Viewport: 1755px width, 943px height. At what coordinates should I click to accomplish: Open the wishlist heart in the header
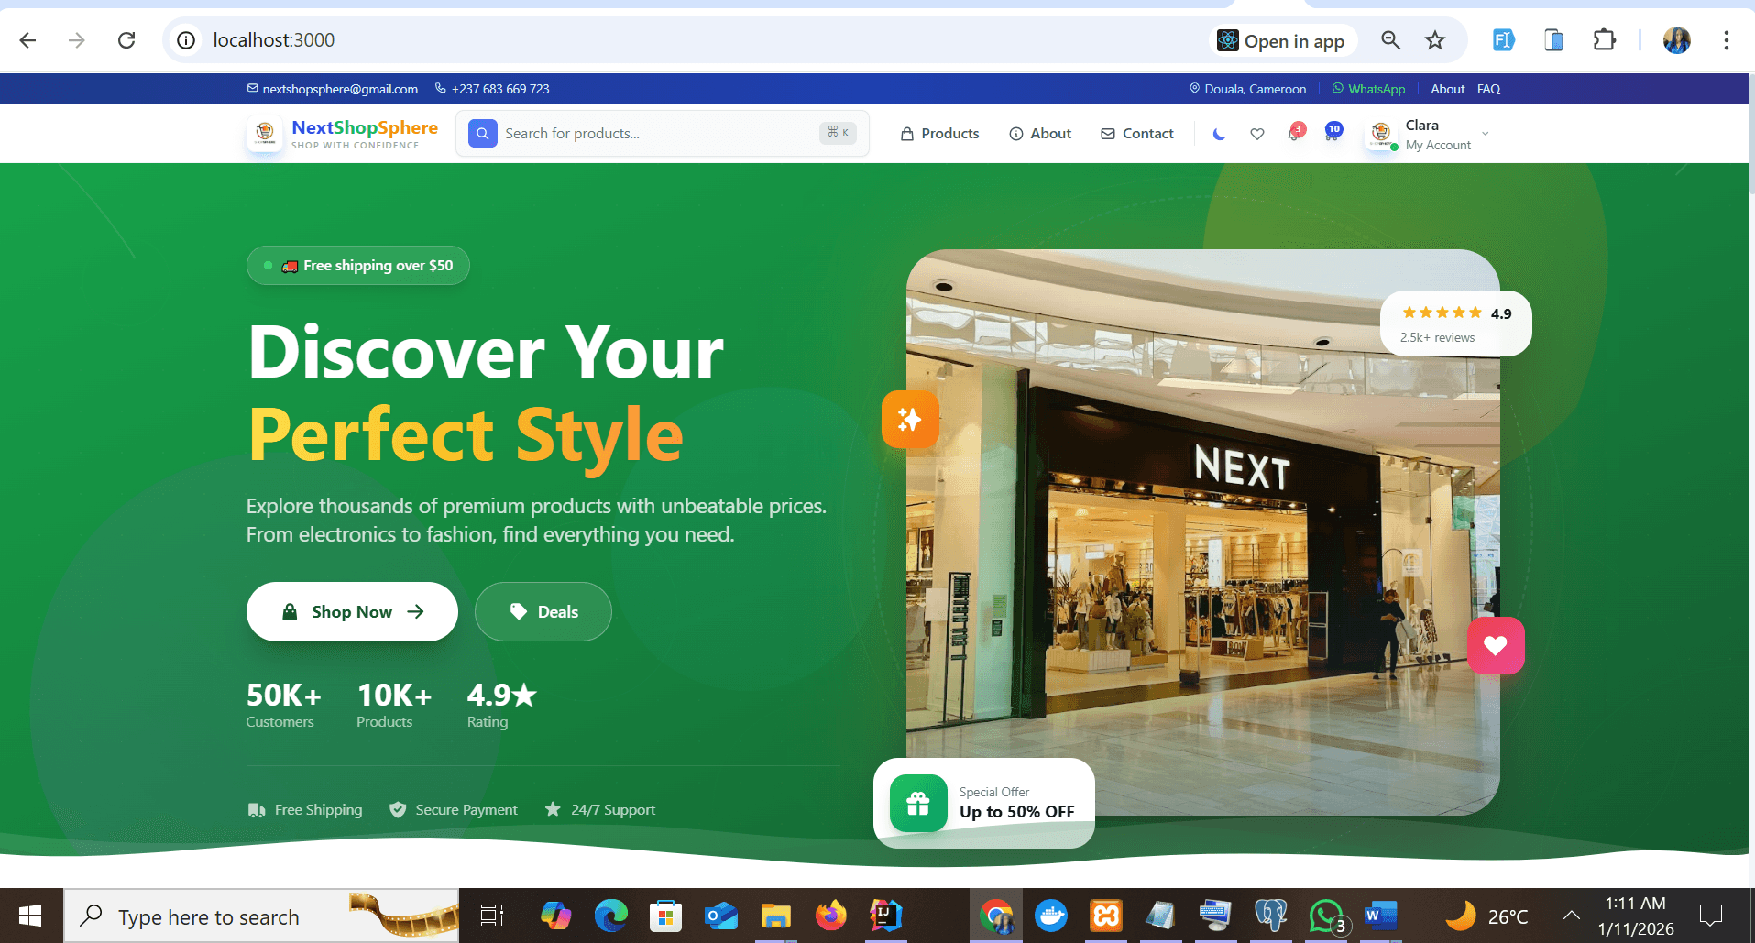(x=1256, y=133)
